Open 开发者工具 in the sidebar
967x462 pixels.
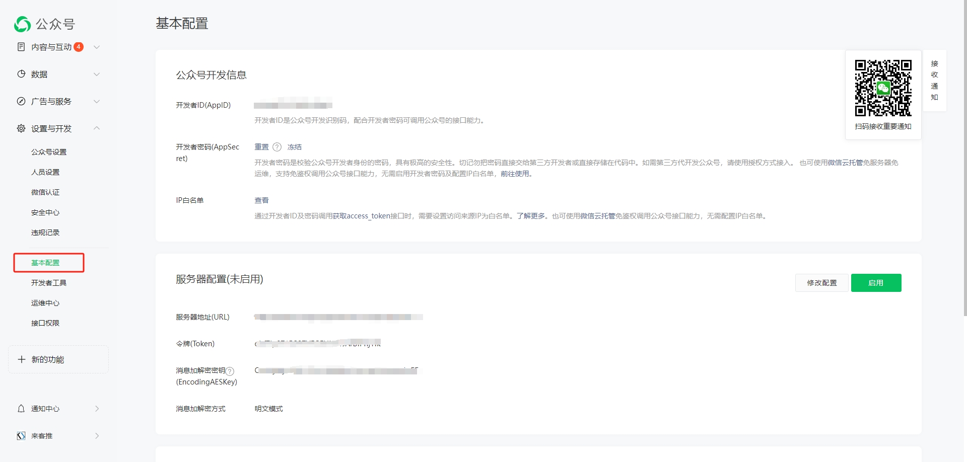pos(49,283)
